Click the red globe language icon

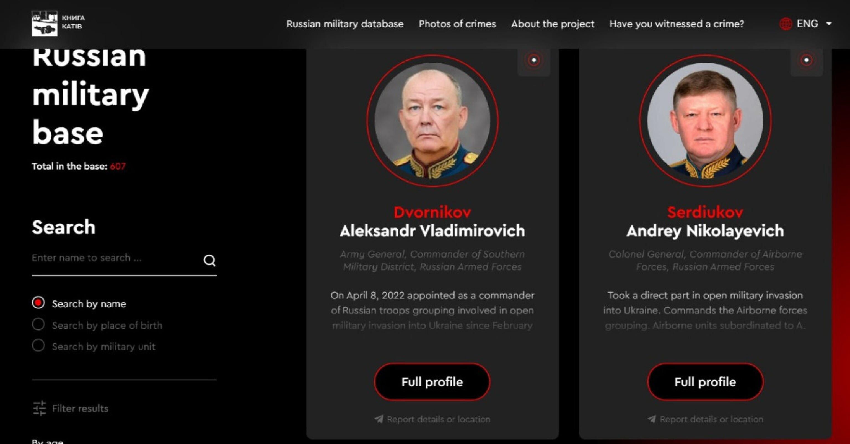[x=786, y=24]
